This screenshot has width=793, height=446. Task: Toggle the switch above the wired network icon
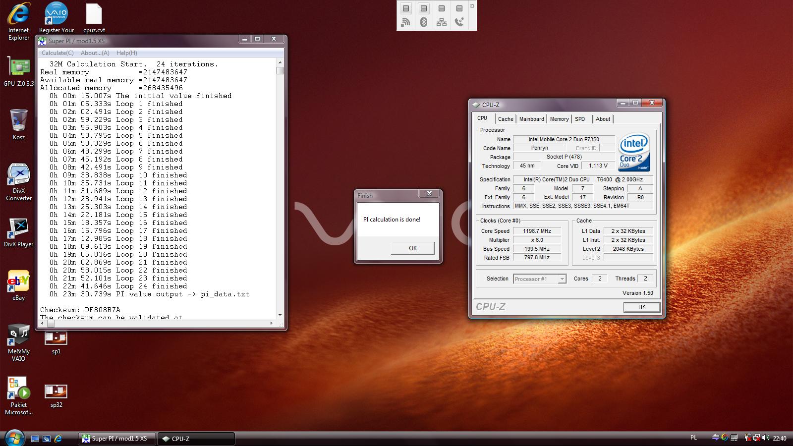click(x=442, y=8)
